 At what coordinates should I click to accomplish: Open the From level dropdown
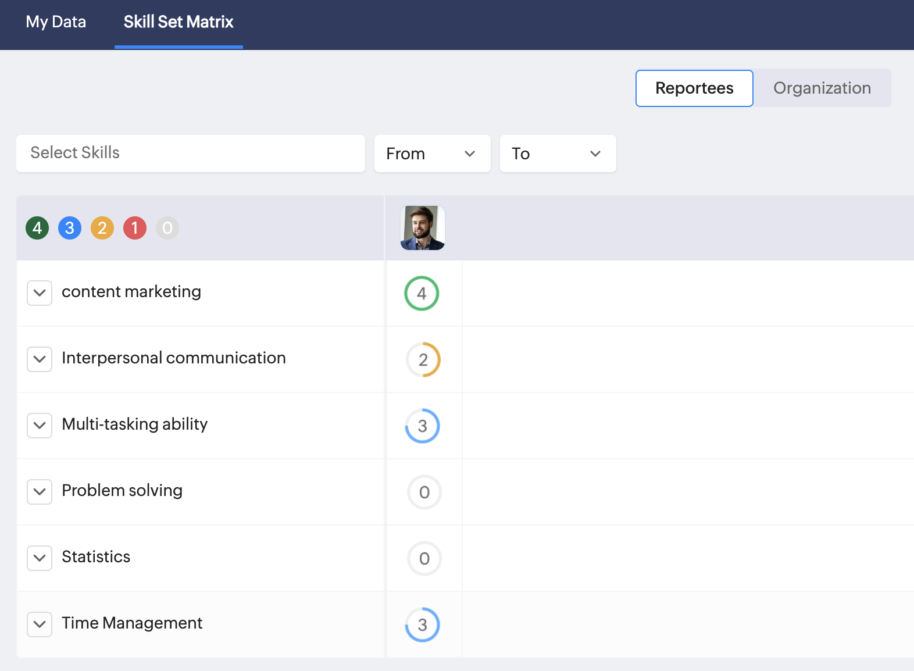coord(432,154)
